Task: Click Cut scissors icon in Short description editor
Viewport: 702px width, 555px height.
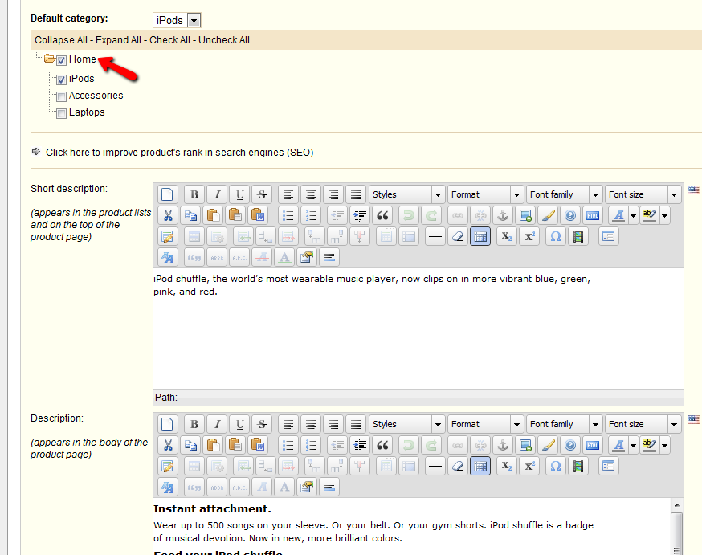Action: (167, 216)
